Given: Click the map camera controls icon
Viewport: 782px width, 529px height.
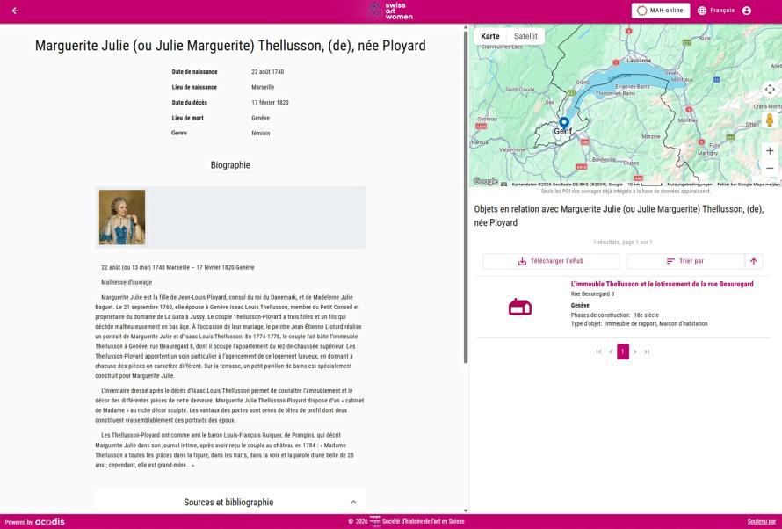Looking at the screenshot, I should (770, 90).
